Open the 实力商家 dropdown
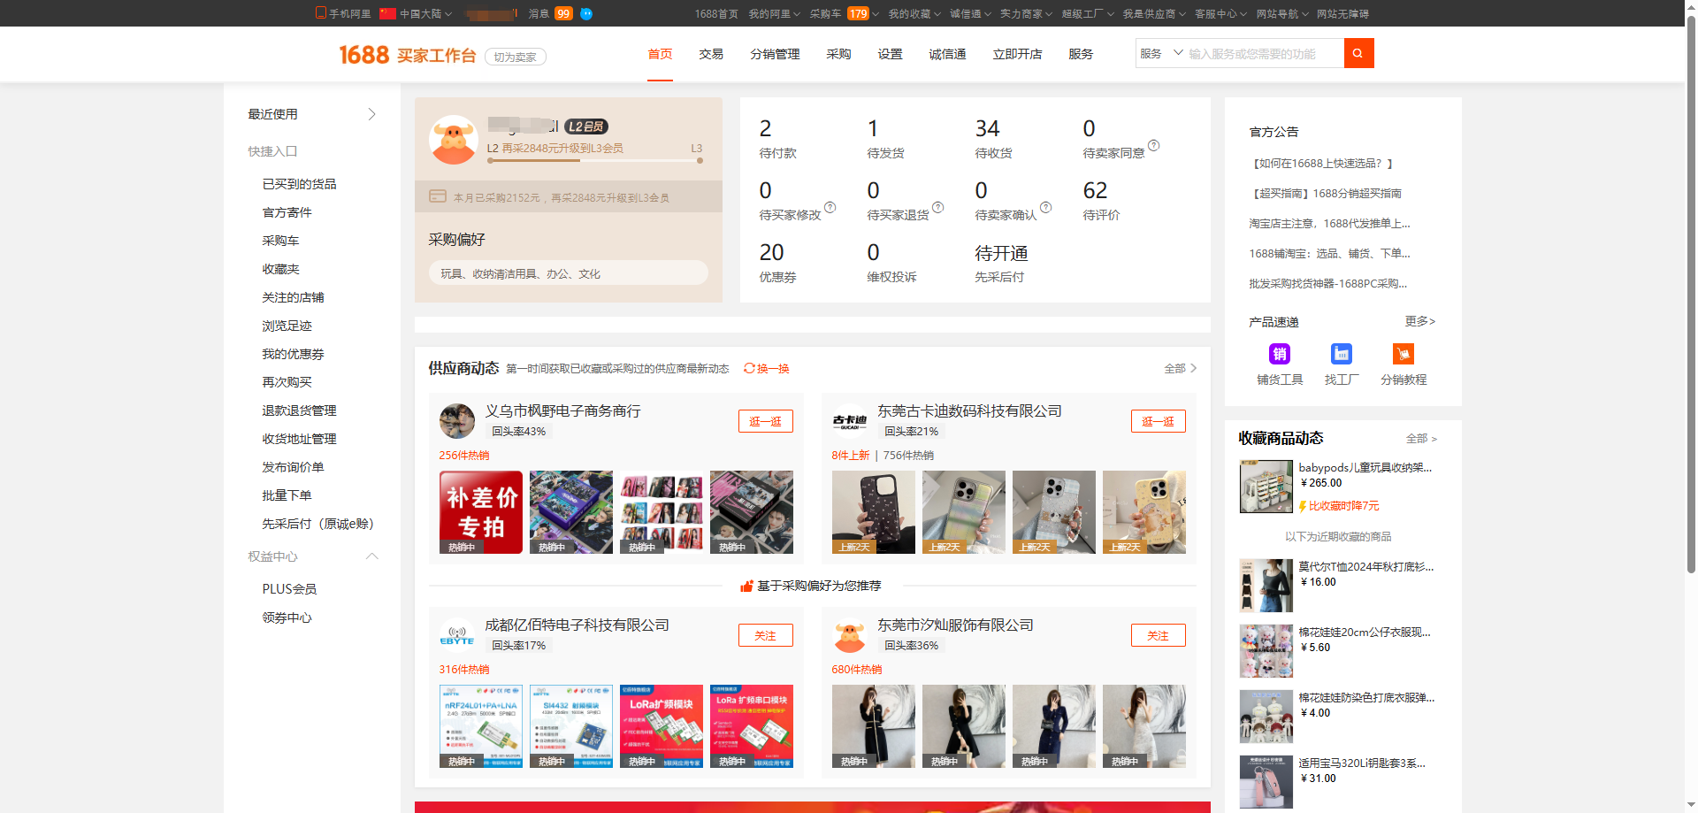This screenshot has width=1698, height=813. (x=1026, y=13)
